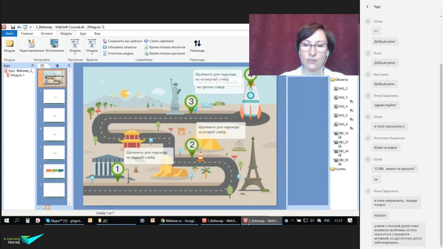This screenshot has height=249, width=443.
Task: Open the Исполнение settings tool
Action: (x=55, y=46)
